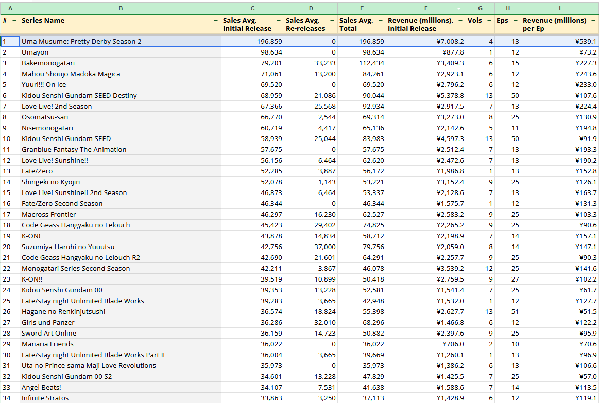Select the Umayon series name cell
Viewport: 599px width, 403px height.
click(121, 52)
